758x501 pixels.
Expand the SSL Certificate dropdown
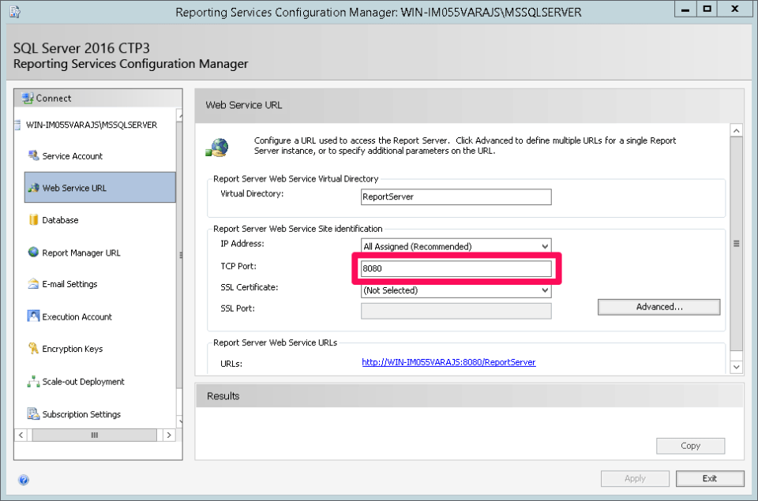pos(545,290)
